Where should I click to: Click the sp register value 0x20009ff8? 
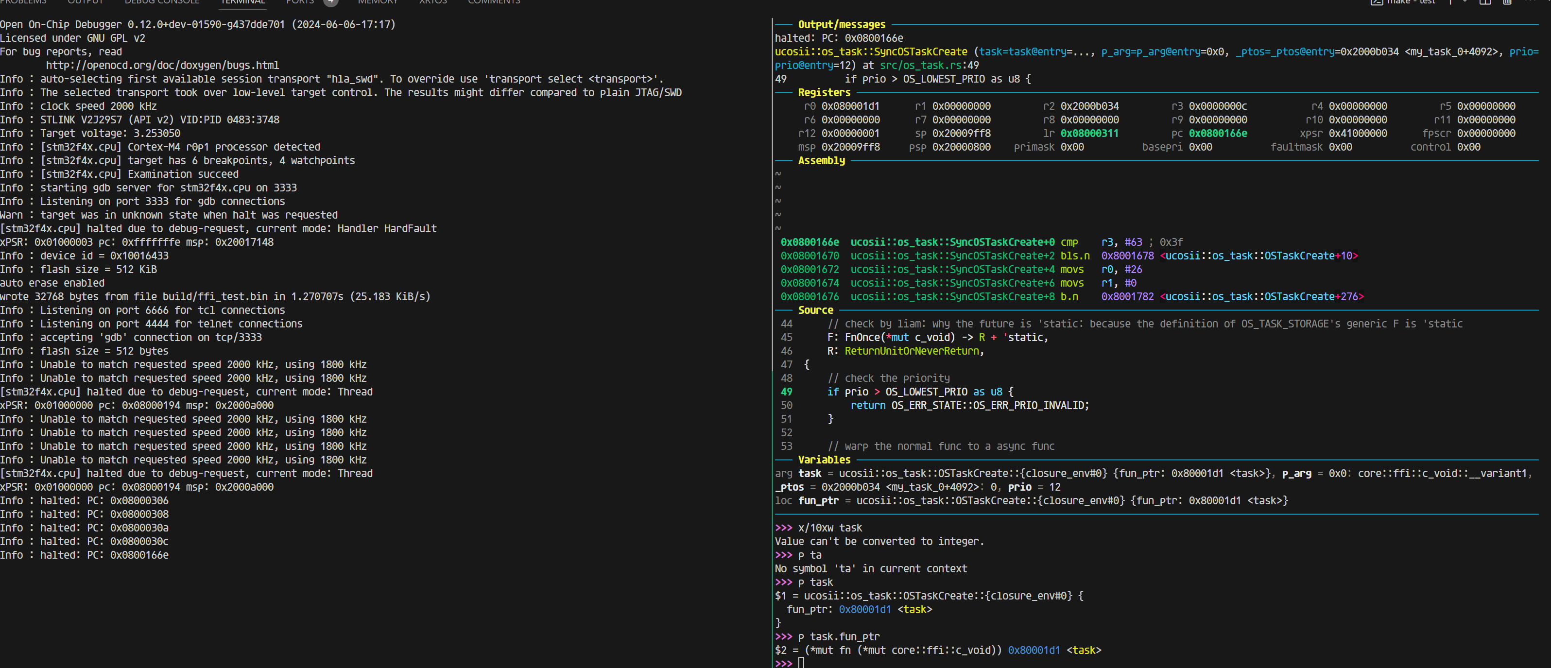[x=961, y=134]
